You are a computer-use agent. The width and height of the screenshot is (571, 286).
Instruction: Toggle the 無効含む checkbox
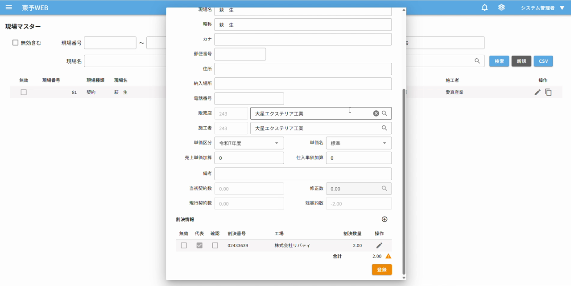15,43
